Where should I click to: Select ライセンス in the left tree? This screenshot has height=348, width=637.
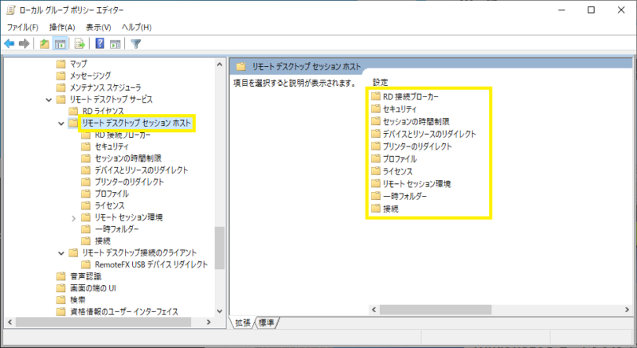coord(110,205)
